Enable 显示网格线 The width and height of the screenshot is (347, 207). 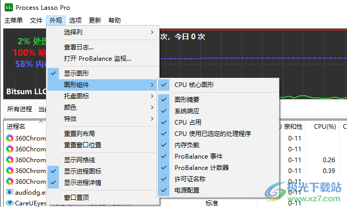[103, 160]
